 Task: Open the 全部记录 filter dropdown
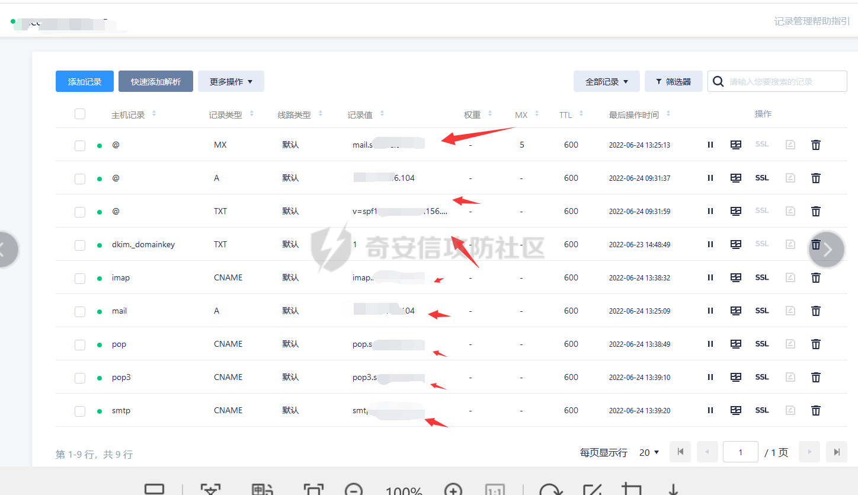pos(606,82)
